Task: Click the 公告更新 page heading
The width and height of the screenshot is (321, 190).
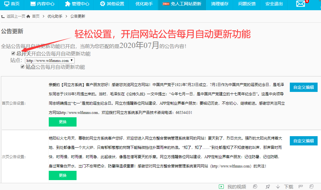Action: tap(12, 31)
